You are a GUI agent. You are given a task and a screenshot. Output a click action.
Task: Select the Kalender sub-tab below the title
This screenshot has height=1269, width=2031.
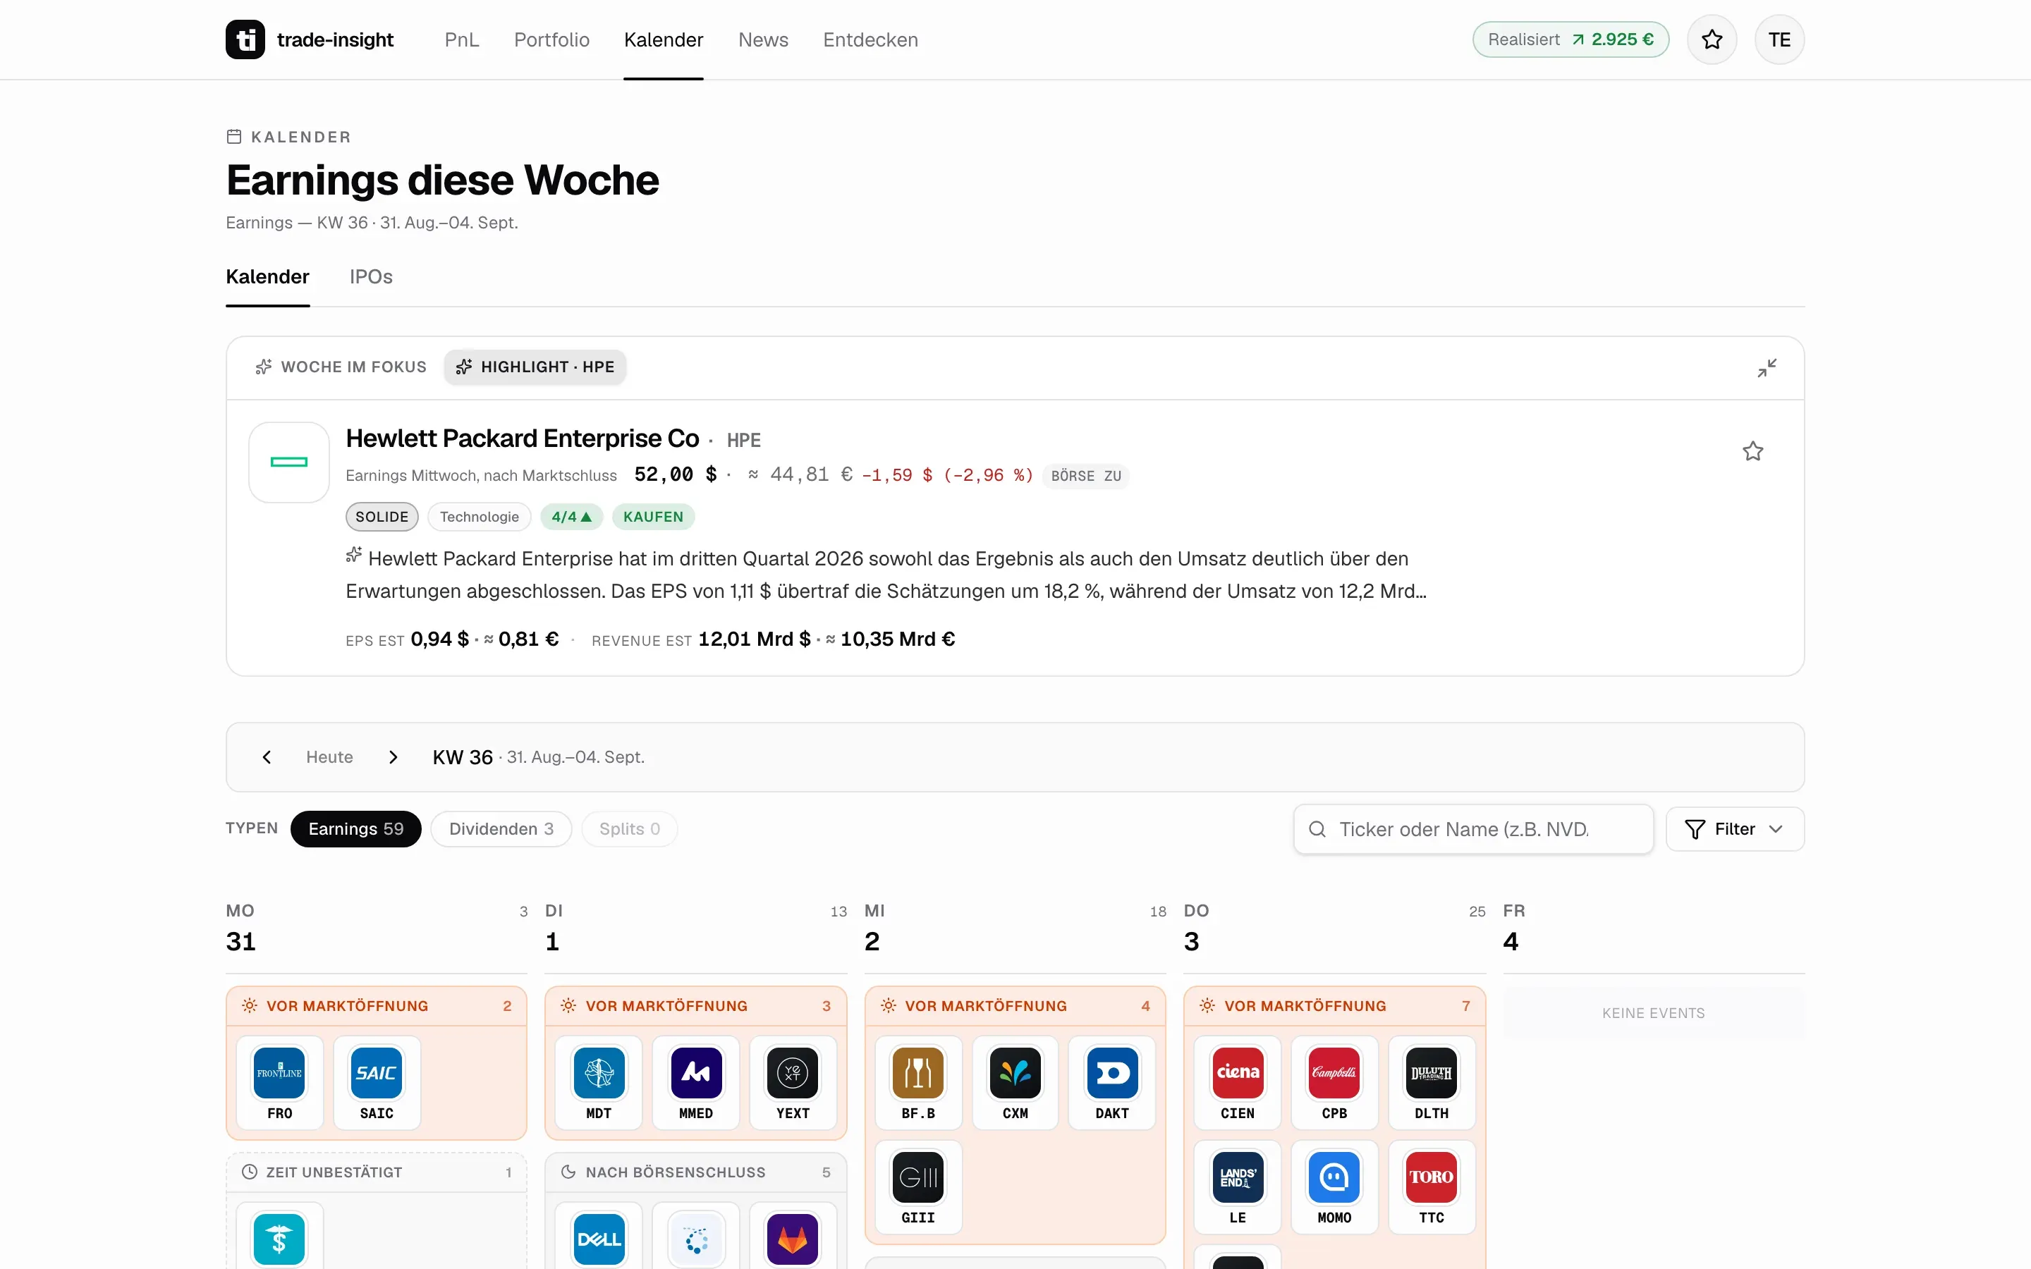(x=268, y=276)
